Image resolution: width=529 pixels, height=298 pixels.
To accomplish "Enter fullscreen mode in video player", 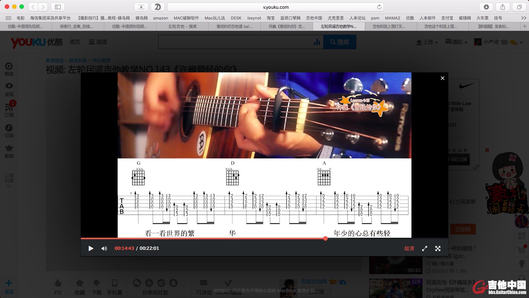I will click(x=438, y=248).
